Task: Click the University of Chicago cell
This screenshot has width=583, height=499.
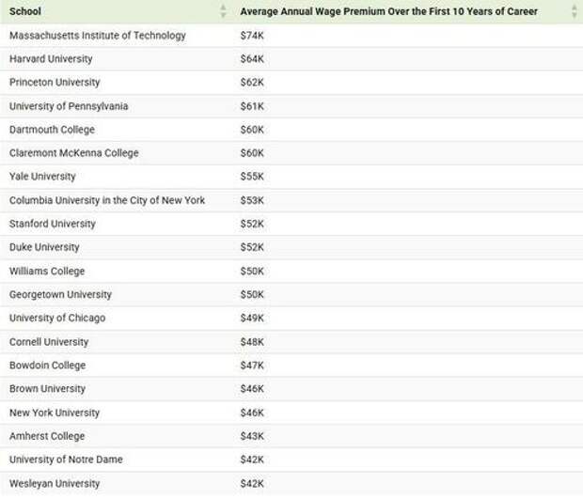Action: pos(57,318)
